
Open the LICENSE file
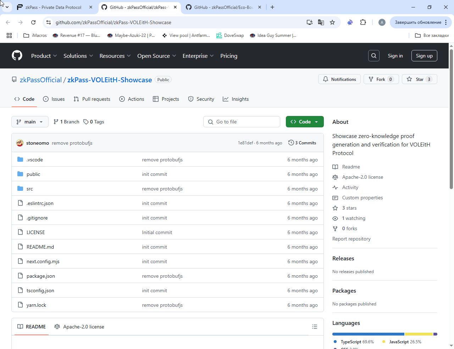point(36,232)
